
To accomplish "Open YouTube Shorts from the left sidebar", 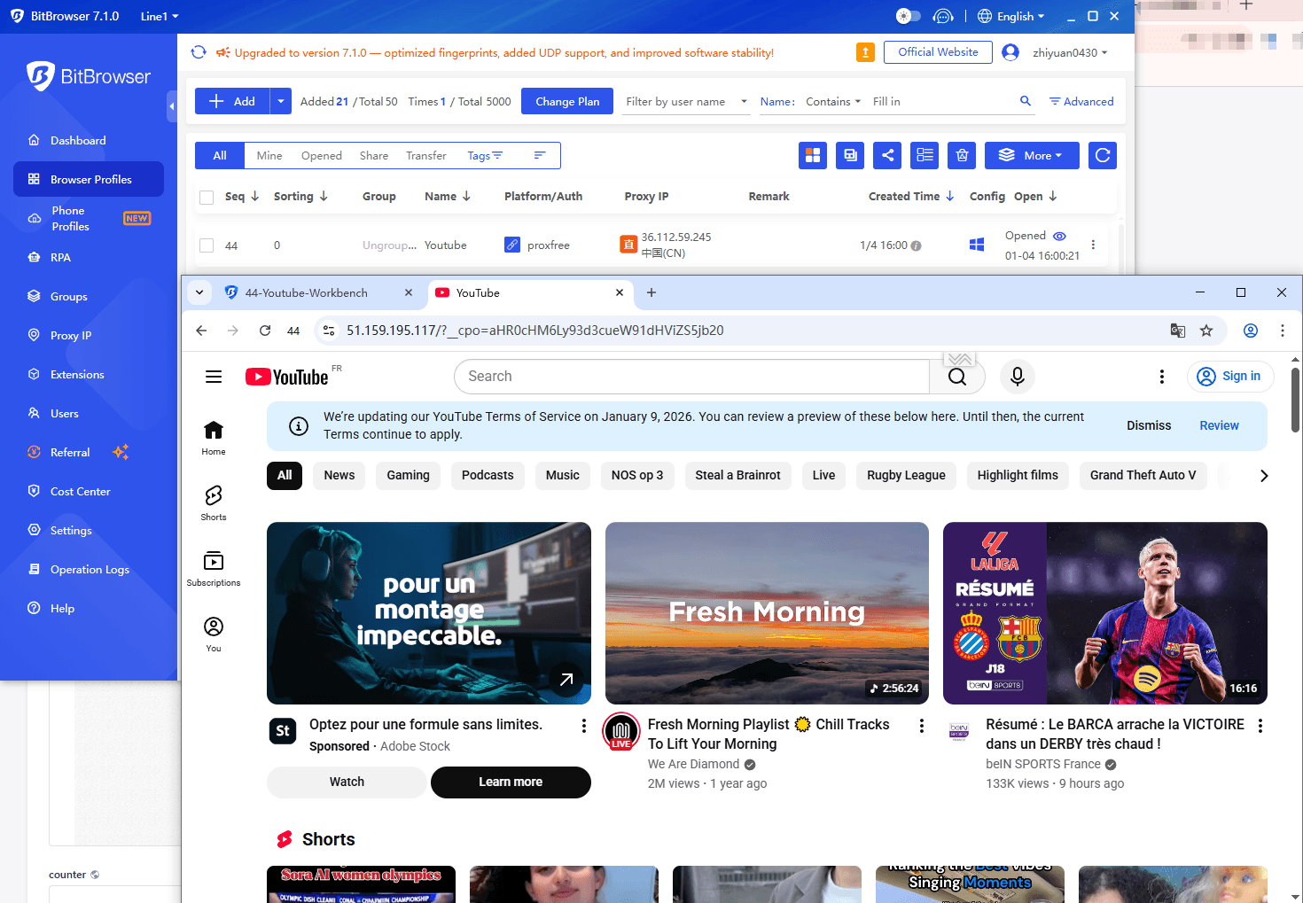I will click(213, 502).
